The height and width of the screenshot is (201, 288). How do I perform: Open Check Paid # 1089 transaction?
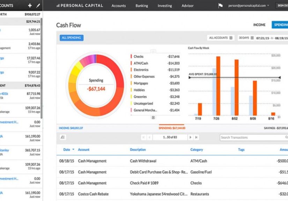pyautogui.click(x=172, y=183)
